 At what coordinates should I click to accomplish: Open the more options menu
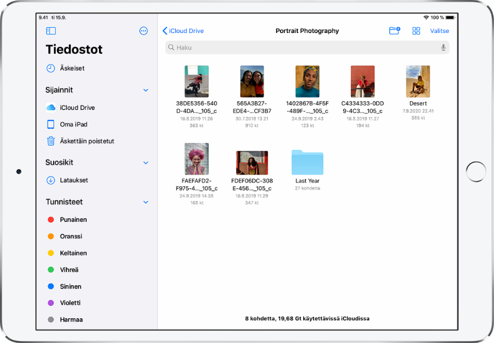coord(143,31)
